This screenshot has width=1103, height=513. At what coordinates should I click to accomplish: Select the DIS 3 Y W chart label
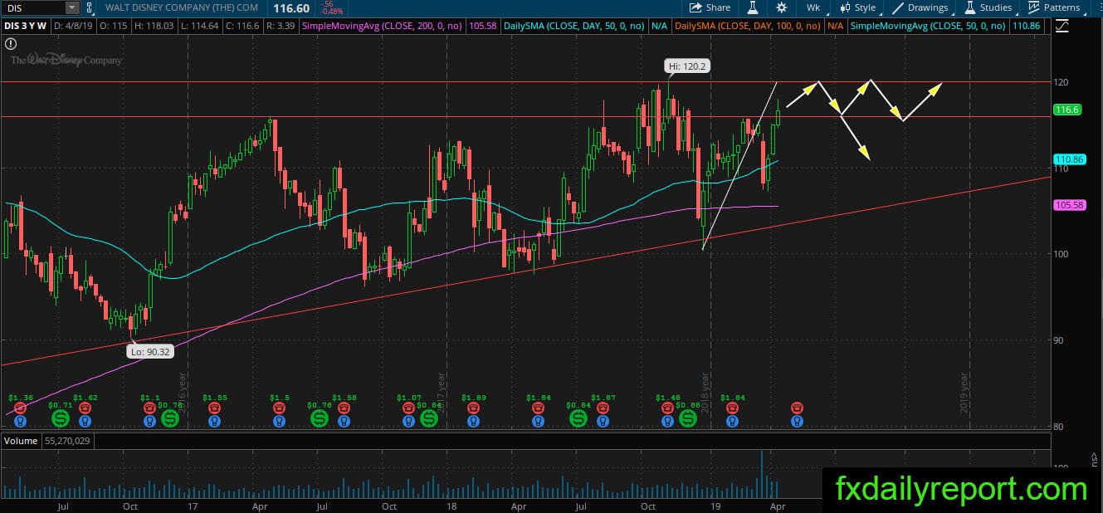tap(26, 26)
